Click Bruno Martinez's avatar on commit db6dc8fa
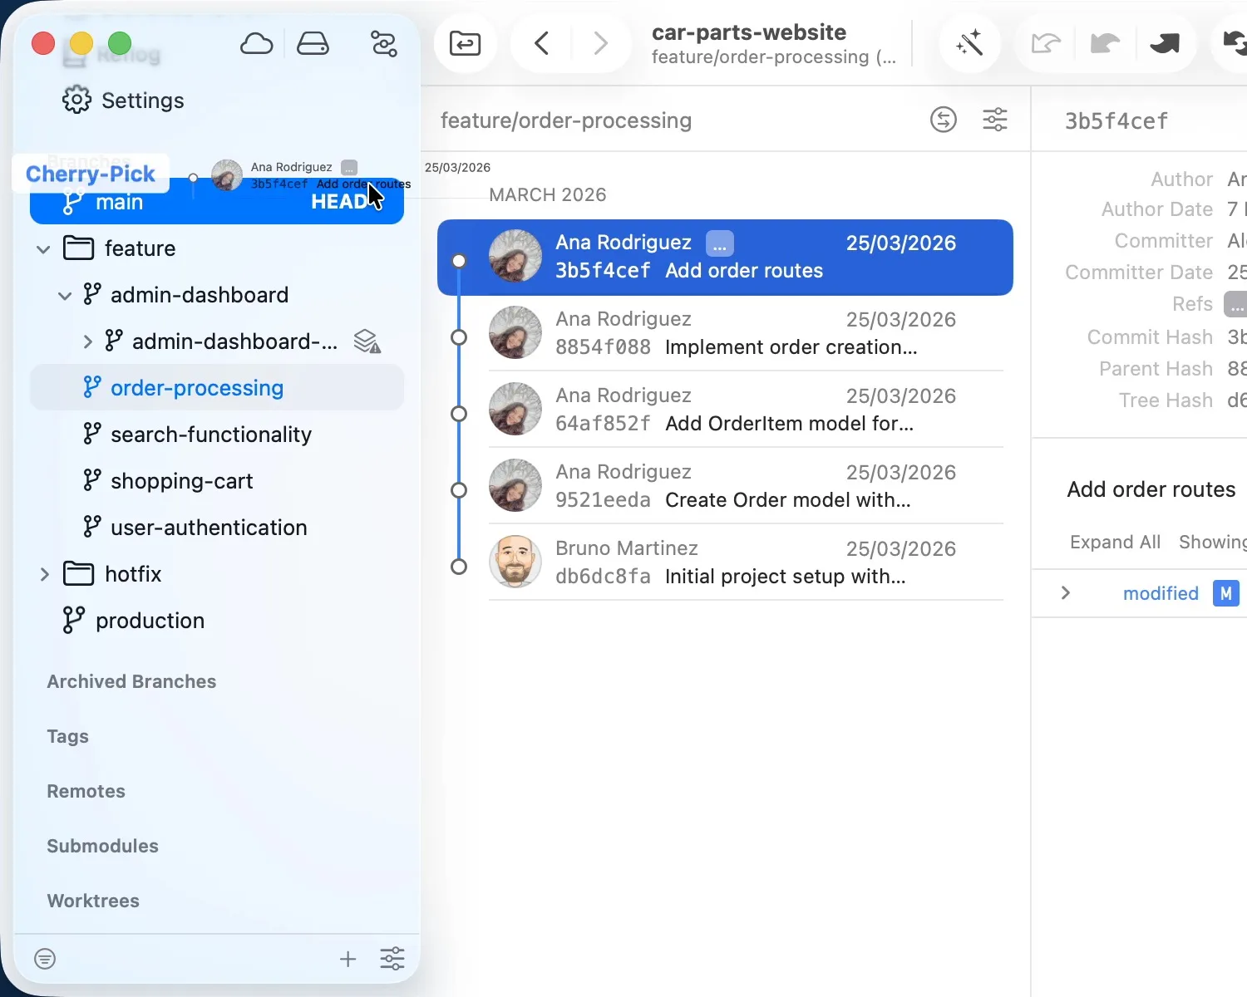Viewport: 1247px width, 997px height. (x=515, y=562)
